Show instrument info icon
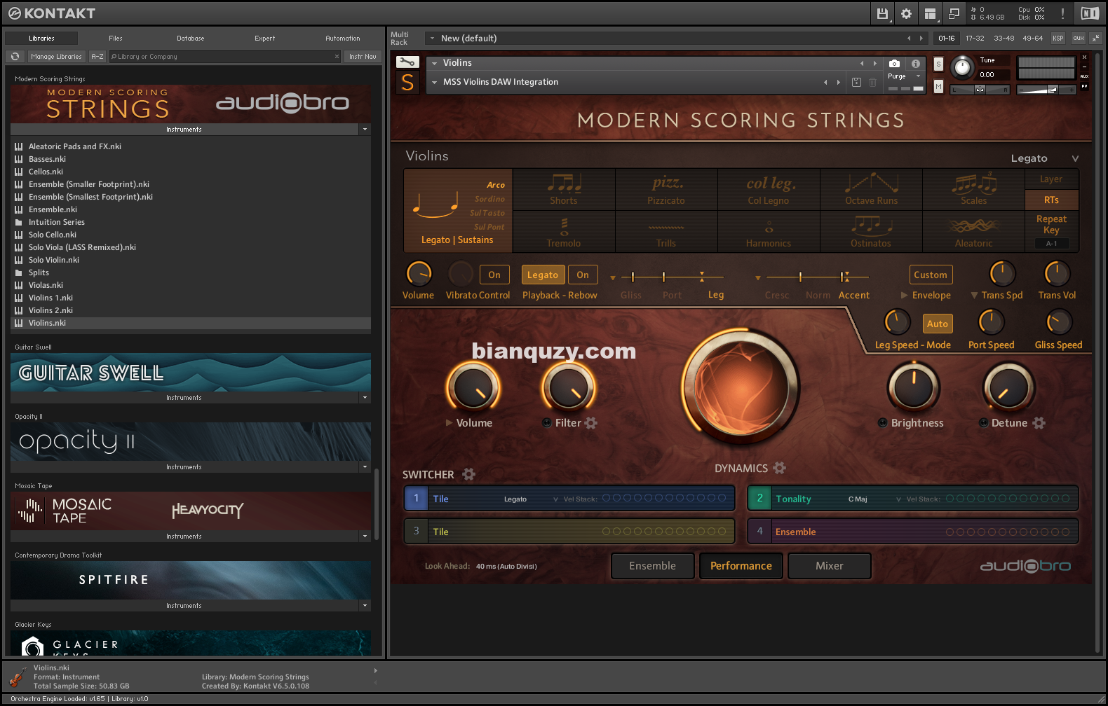This screenshot has height=706, width=1108. pyautogui.click(x=915, y=63)
